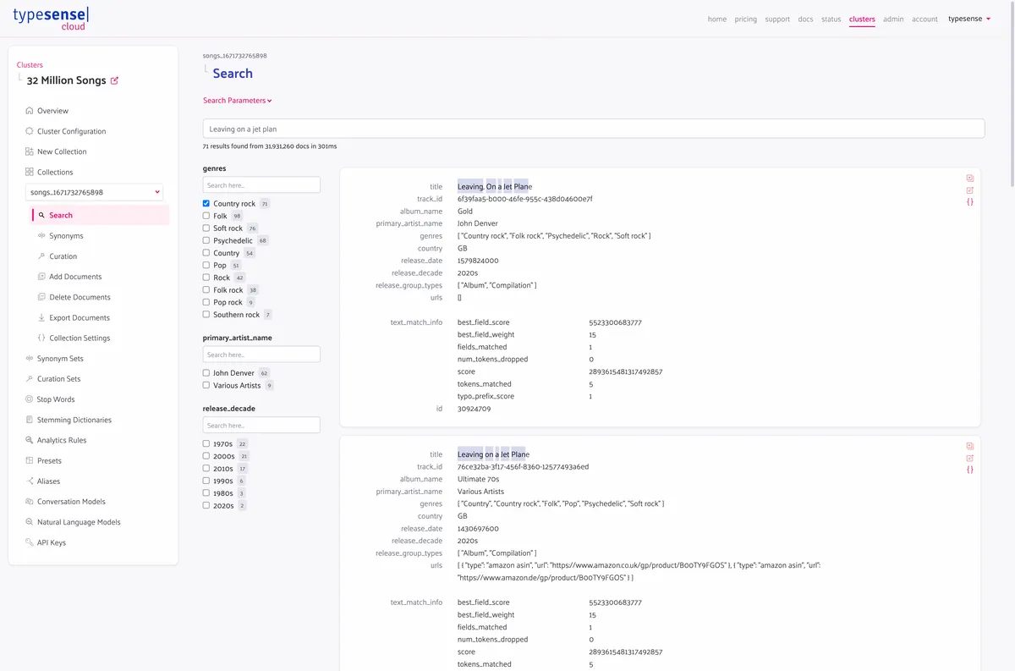Open the status menu item
The image size is (1015, 671).
[x=831, y=19]
